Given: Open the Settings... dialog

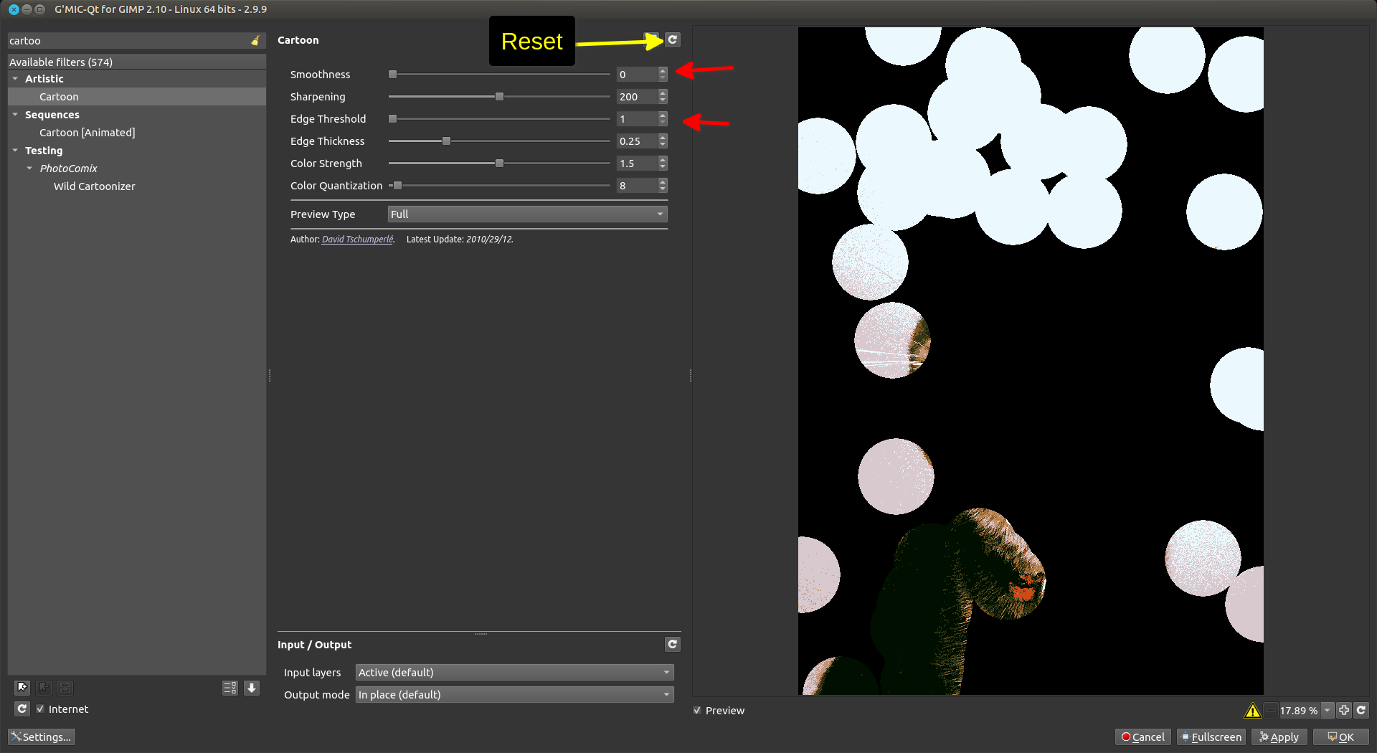Looking at the screenshot, I should [41, 737].
